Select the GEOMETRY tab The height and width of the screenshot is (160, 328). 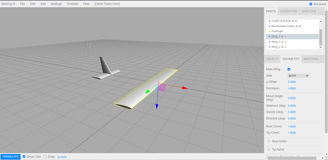click(x=291, y=59)
